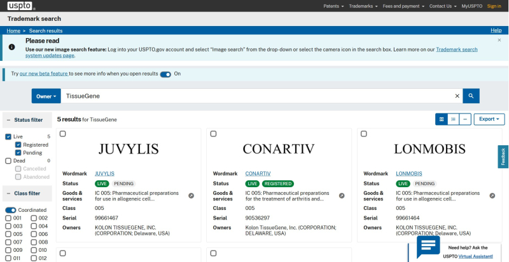Expand goods and services for CONARTIV

(x=342, y=195)
